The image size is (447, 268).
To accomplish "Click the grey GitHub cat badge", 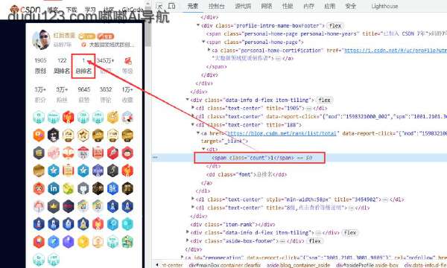I will click(83, 188).
